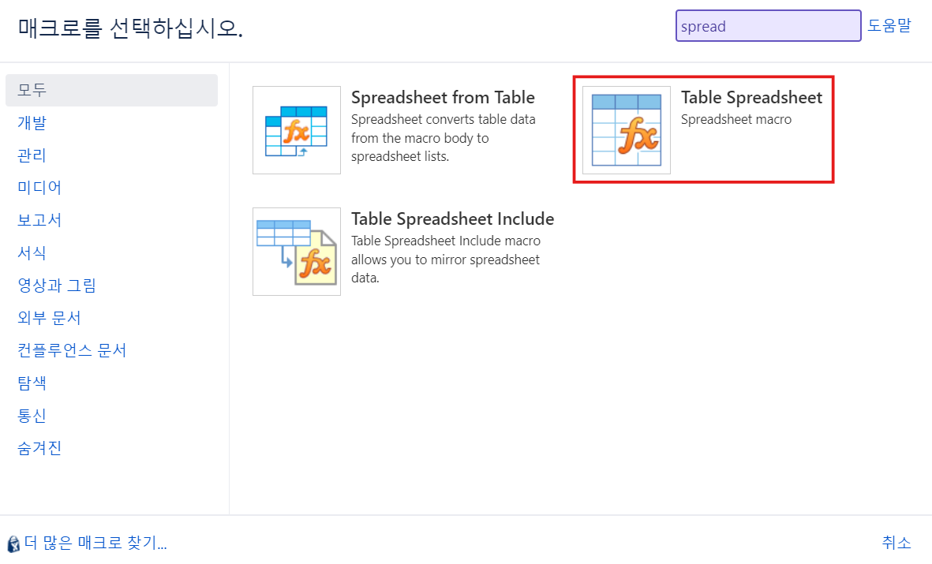Select the Spreadsheet from Table title text
This screenshot has height=564, width=932.
point(443,98)
